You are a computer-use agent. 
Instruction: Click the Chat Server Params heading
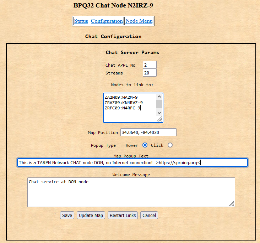(x=132, y=53)
